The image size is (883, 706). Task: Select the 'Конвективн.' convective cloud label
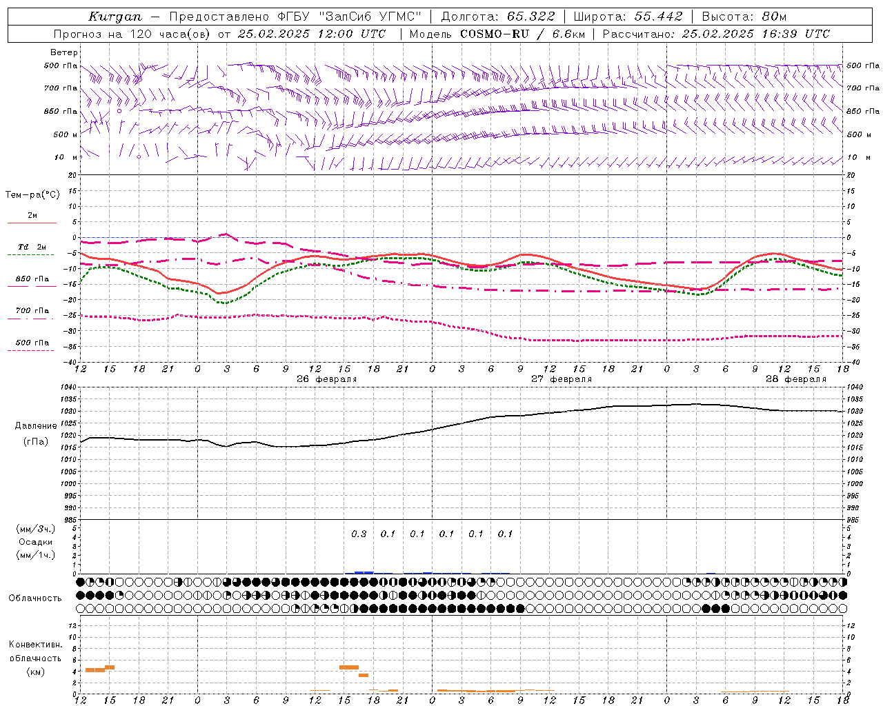(36, 645)
